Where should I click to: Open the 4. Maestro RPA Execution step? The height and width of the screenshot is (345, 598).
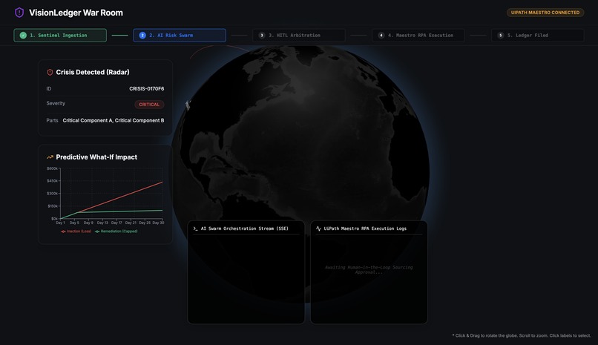(418, 35)
